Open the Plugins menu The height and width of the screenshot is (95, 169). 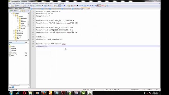click(x=56, y=3)
